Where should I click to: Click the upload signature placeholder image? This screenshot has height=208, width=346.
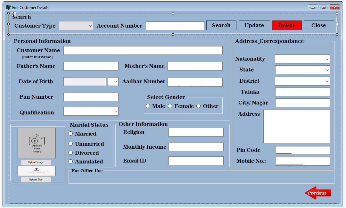37,171
